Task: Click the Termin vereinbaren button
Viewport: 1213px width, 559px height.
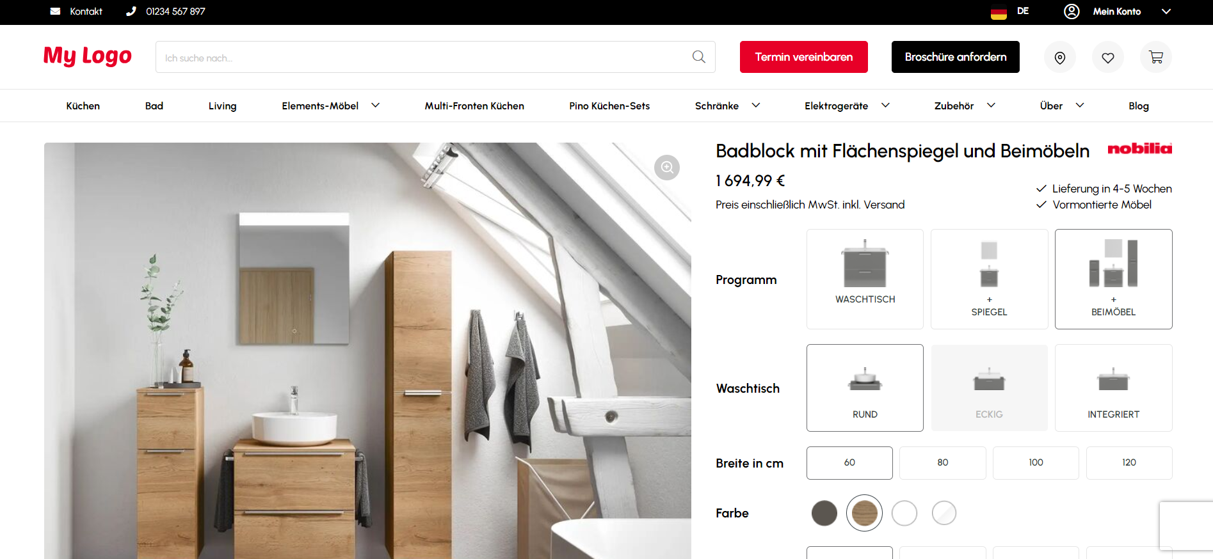Action: click(x=803, y=57)
